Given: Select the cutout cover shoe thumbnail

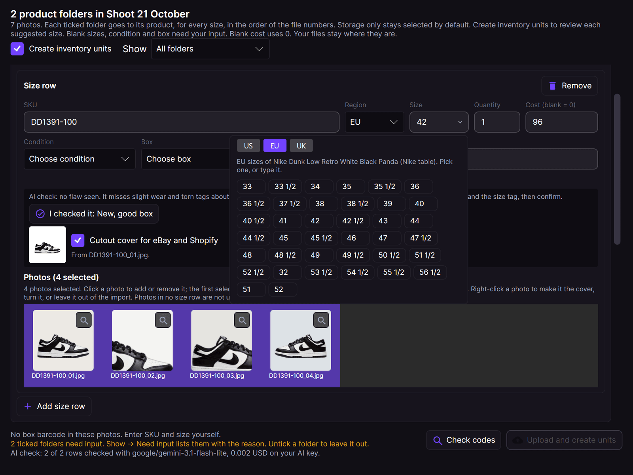Looking at the screenshot, I should point(47,245).
